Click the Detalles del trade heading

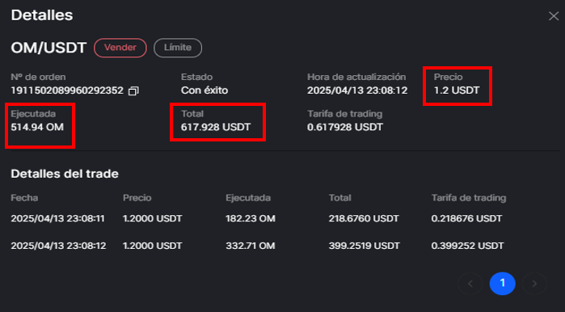(65, 174)
